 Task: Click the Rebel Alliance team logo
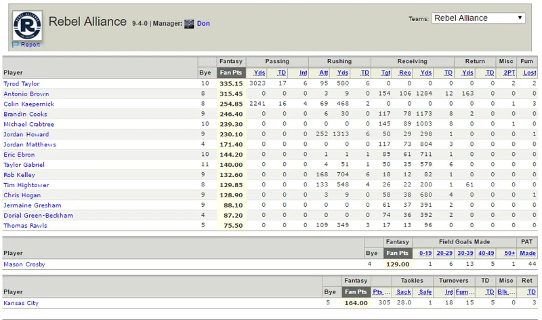(x=27, y=26)
